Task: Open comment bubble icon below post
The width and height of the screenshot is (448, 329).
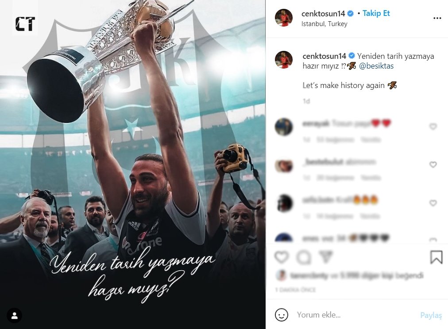Action: click(303, 257)
